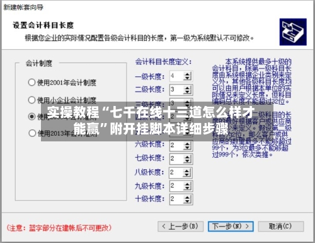Decrease 九级长度 with down arrow
The image size is (315, 243).
point(187,189)
